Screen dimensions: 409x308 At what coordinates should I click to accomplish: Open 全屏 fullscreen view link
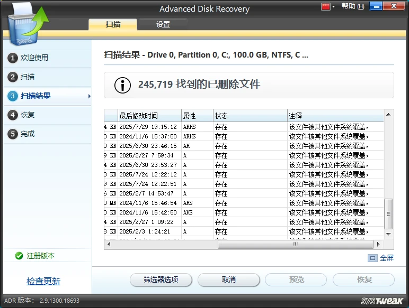387,258
